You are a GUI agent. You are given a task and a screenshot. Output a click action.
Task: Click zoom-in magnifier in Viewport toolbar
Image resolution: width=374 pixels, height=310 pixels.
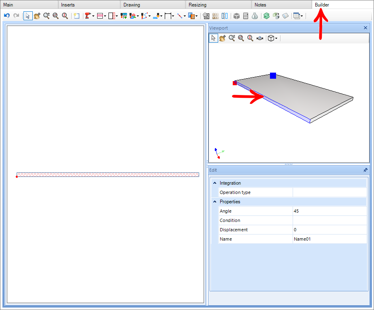click(232, 38)
